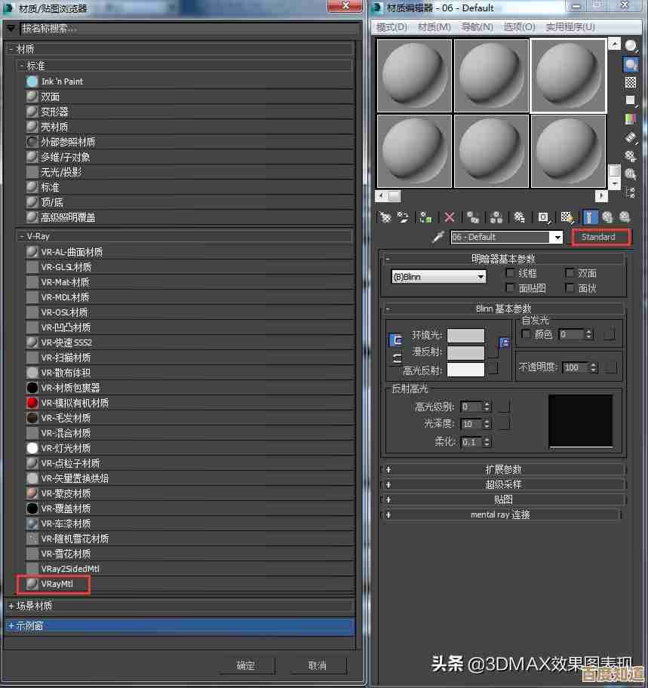Open the 导航(N) menu
This screenshot has width=648, height=688.
tap(477, 27)
